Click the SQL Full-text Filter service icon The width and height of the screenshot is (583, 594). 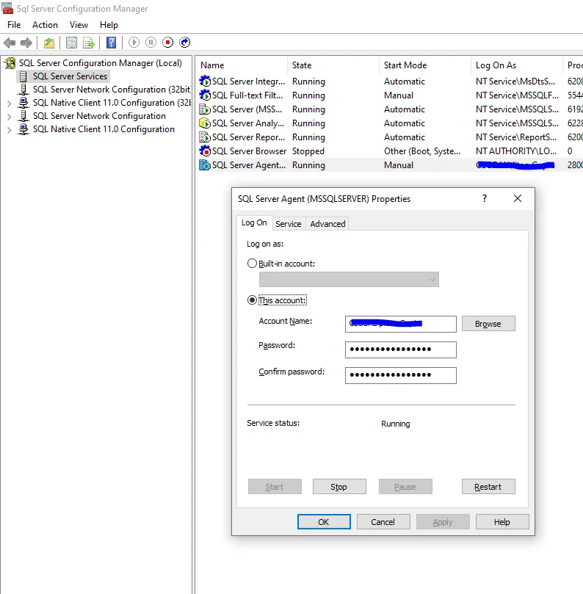click(205, 95)
